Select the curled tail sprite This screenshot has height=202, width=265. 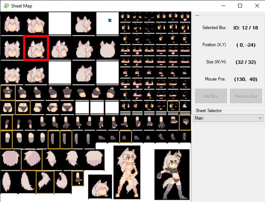pos(62,182)
